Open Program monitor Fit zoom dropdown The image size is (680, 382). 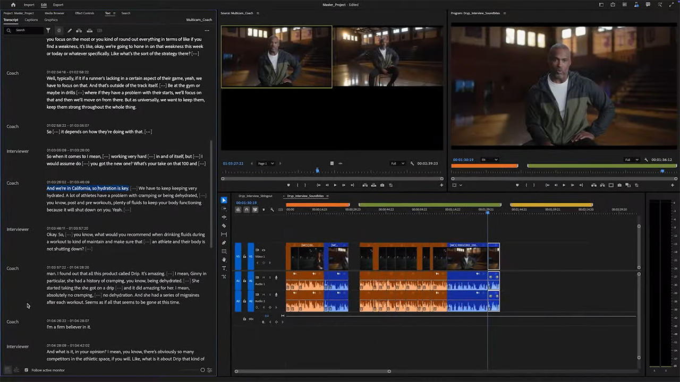click(489, 160)
